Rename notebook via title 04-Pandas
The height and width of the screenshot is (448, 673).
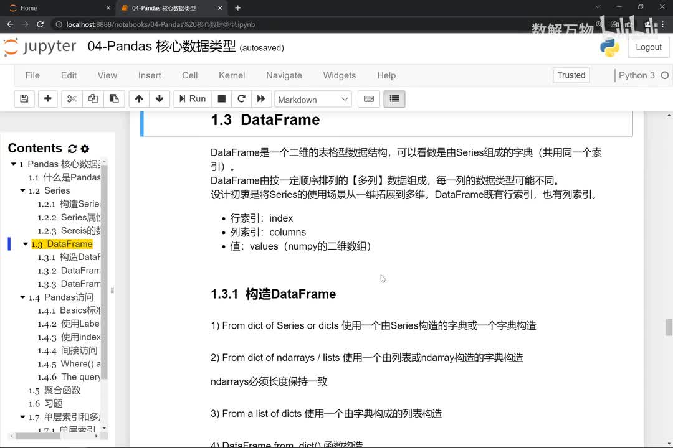tap(161, 46)
